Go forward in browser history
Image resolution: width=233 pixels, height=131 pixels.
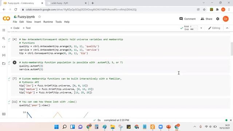click(10, 9)
